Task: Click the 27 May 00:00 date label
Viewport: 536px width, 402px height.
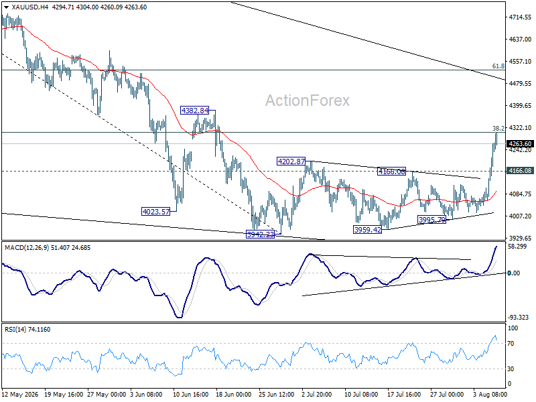Action: 107,394
